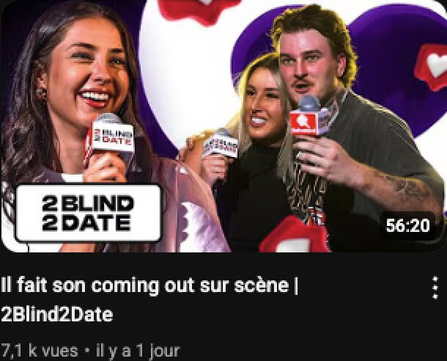The height and width of the screenshot is (361, 447).
Task: Click the '2Blind2Date' title line
Action: pos(57,315)
